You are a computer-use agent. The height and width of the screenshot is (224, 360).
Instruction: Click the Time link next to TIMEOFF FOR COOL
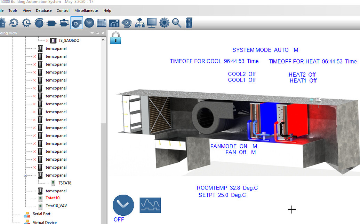pyautogui.click(x=253, y=61)
